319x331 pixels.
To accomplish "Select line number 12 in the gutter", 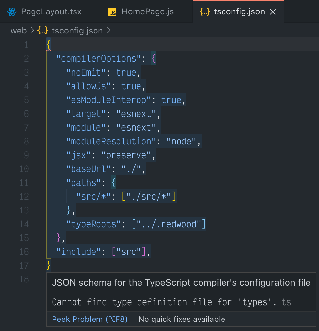I will (x=24, y=196).
